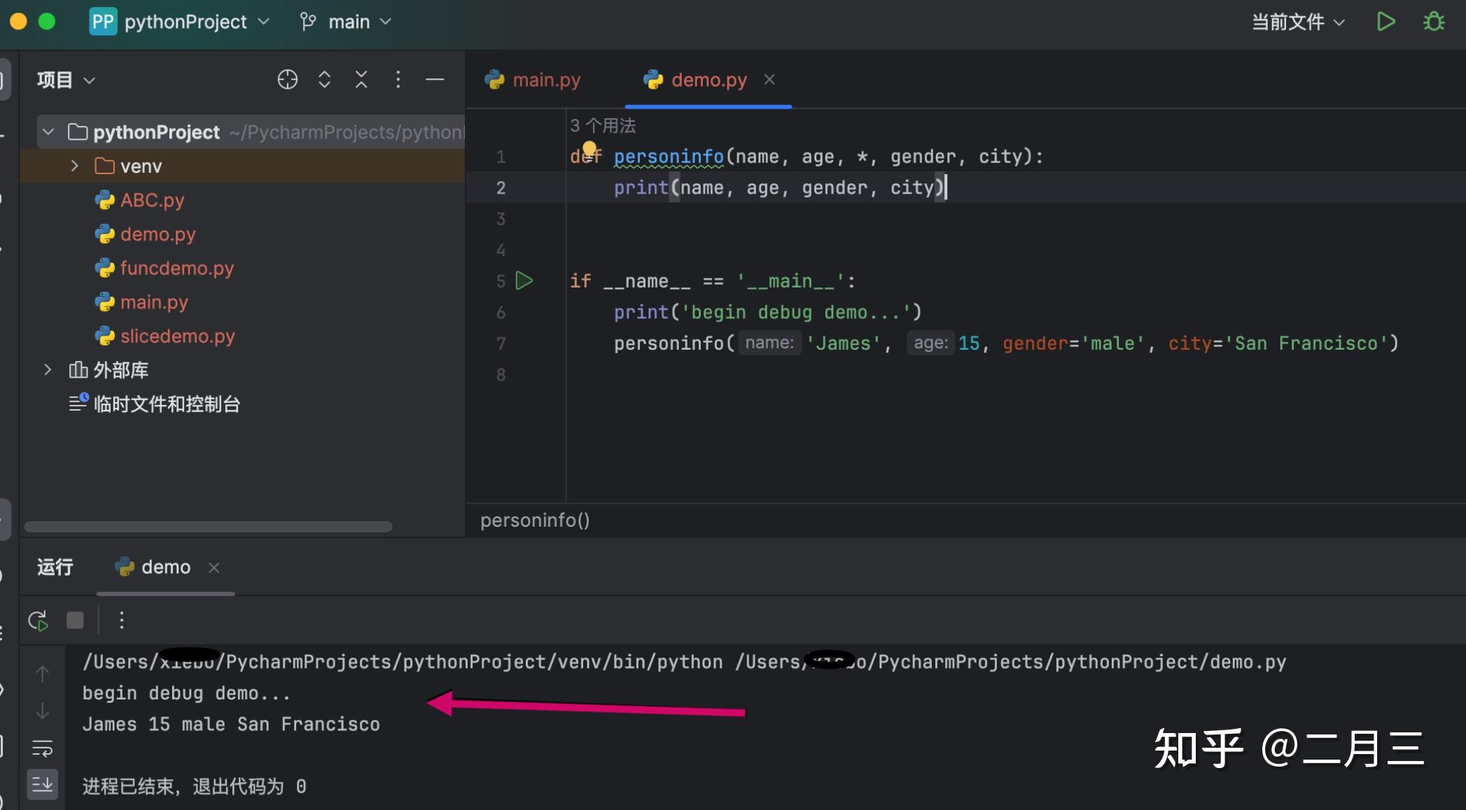The image size is (1466, 810).
Task: Expand the 外部库 node
Action: point(47,369)
